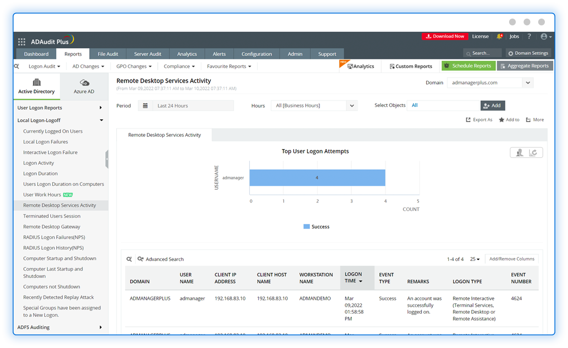
Task: Sort by the Logon Time column
Action: tap(357, 278)
